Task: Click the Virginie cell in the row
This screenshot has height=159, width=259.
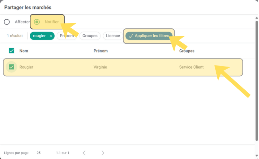Action: point(100,67)
